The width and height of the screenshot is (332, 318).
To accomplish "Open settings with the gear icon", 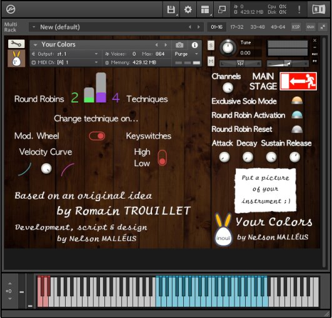I will (x=188, y=9).
